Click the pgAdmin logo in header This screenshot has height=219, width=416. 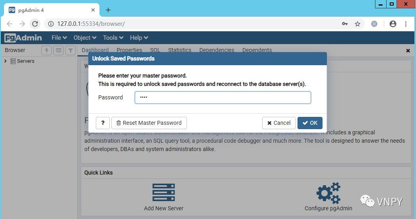click(23, 38)
